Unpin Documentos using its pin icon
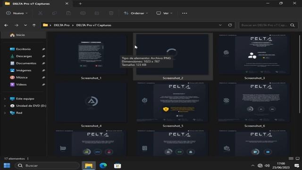The width and height of the screenshot is (302, 170). (x=43, y=63)
